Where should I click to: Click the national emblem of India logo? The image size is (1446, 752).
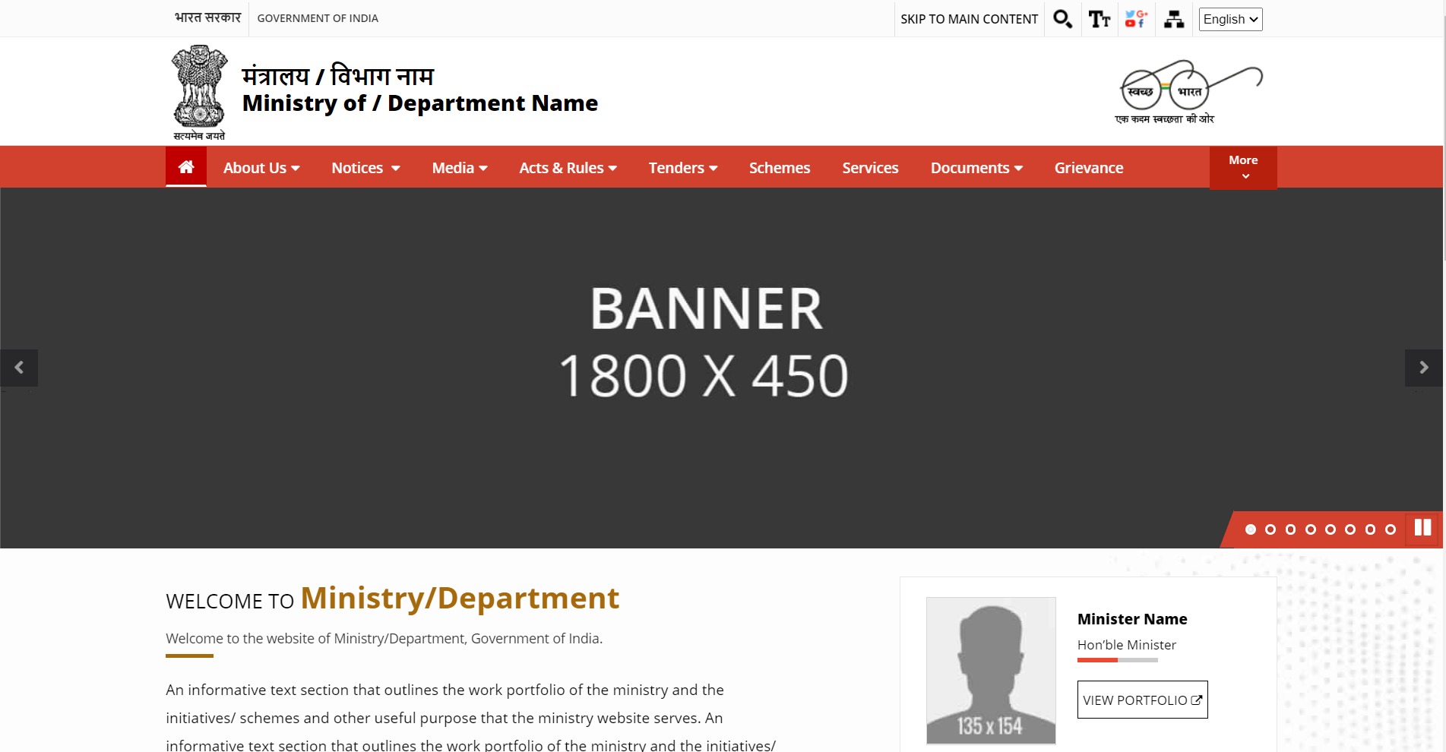pyautogui.click(x=199, y=92)
